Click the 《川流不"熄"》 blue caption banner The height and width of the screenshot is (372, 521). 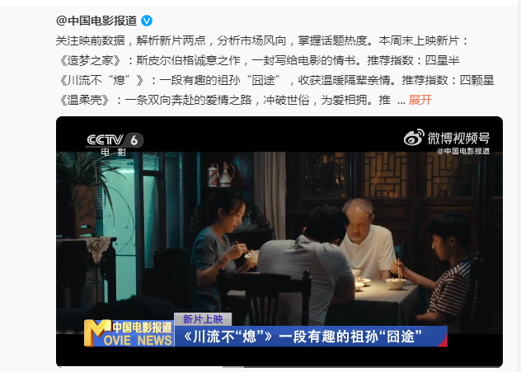[311, 337]
